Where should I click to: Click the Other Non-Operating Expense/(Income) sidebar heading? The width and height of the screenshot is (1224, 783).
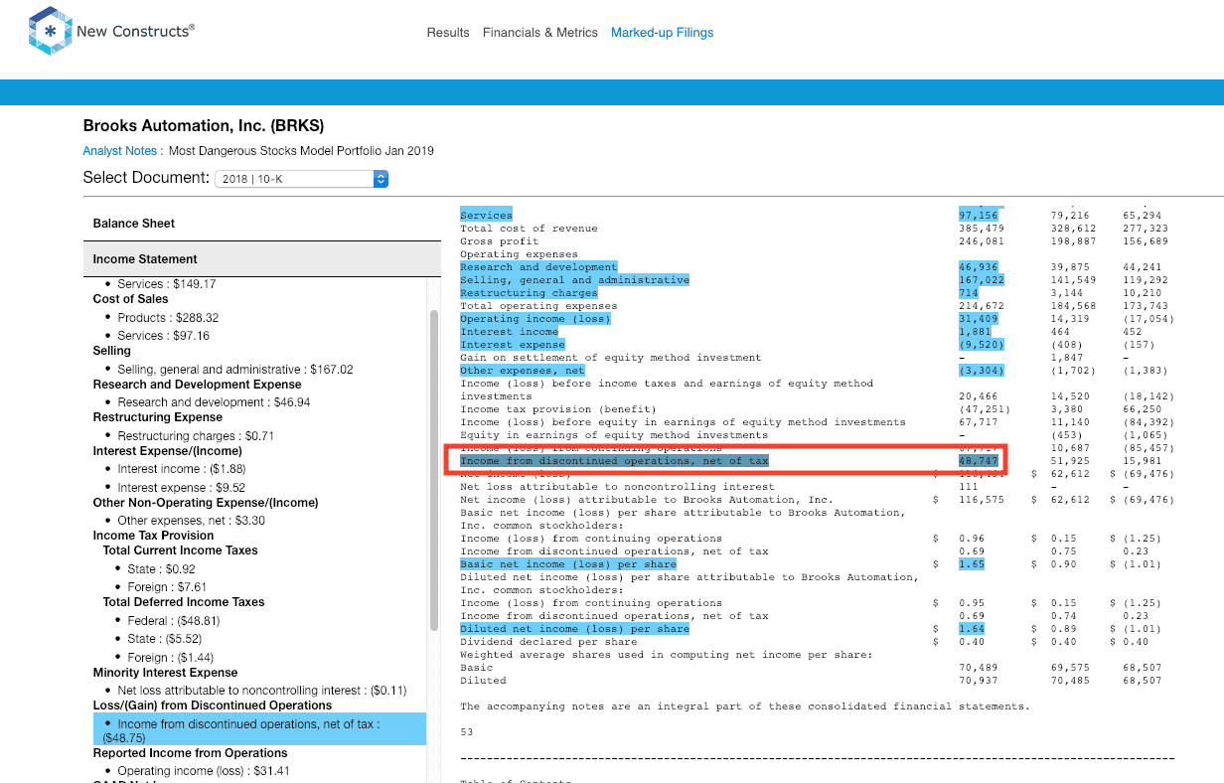206,503
